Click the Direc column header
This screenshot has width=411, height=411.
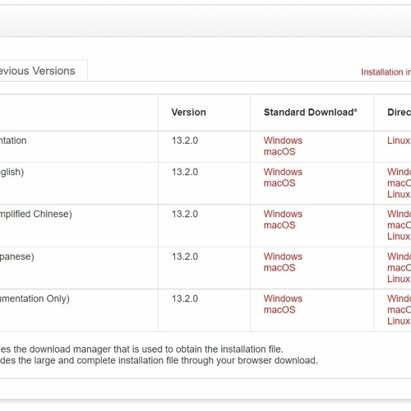(399, 113)
